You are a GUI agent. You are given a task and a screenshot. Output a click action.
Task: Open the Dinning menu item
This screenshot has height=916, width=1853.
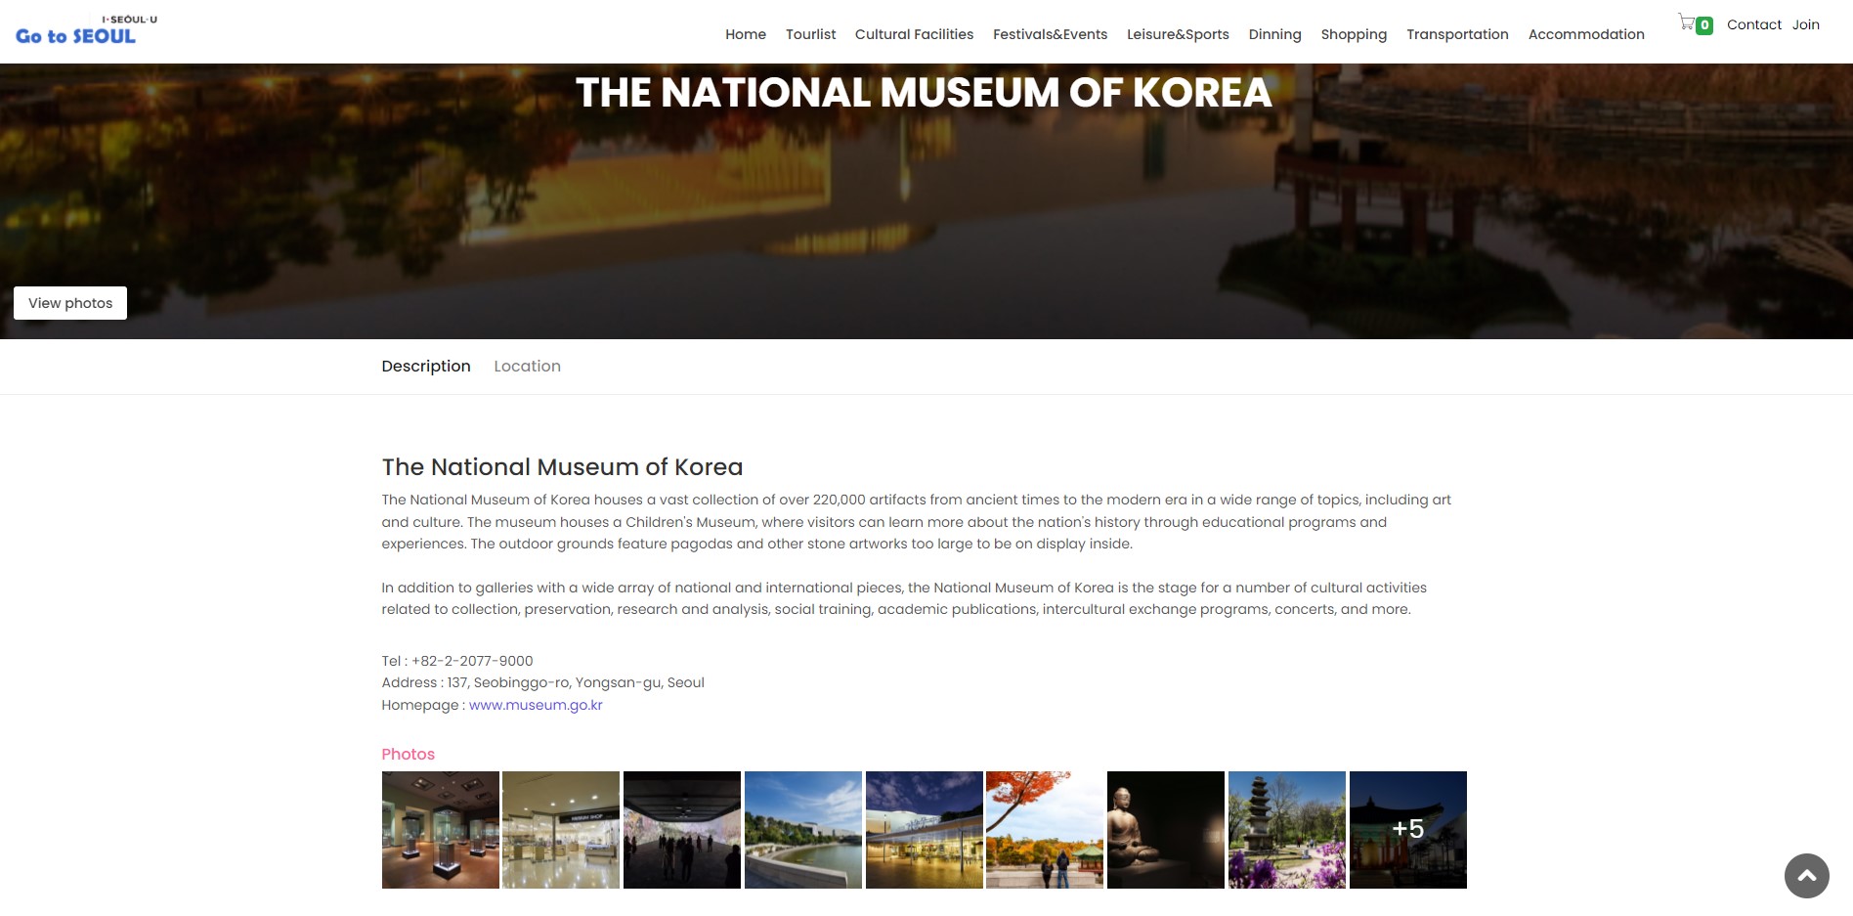tap(1274, 34)
